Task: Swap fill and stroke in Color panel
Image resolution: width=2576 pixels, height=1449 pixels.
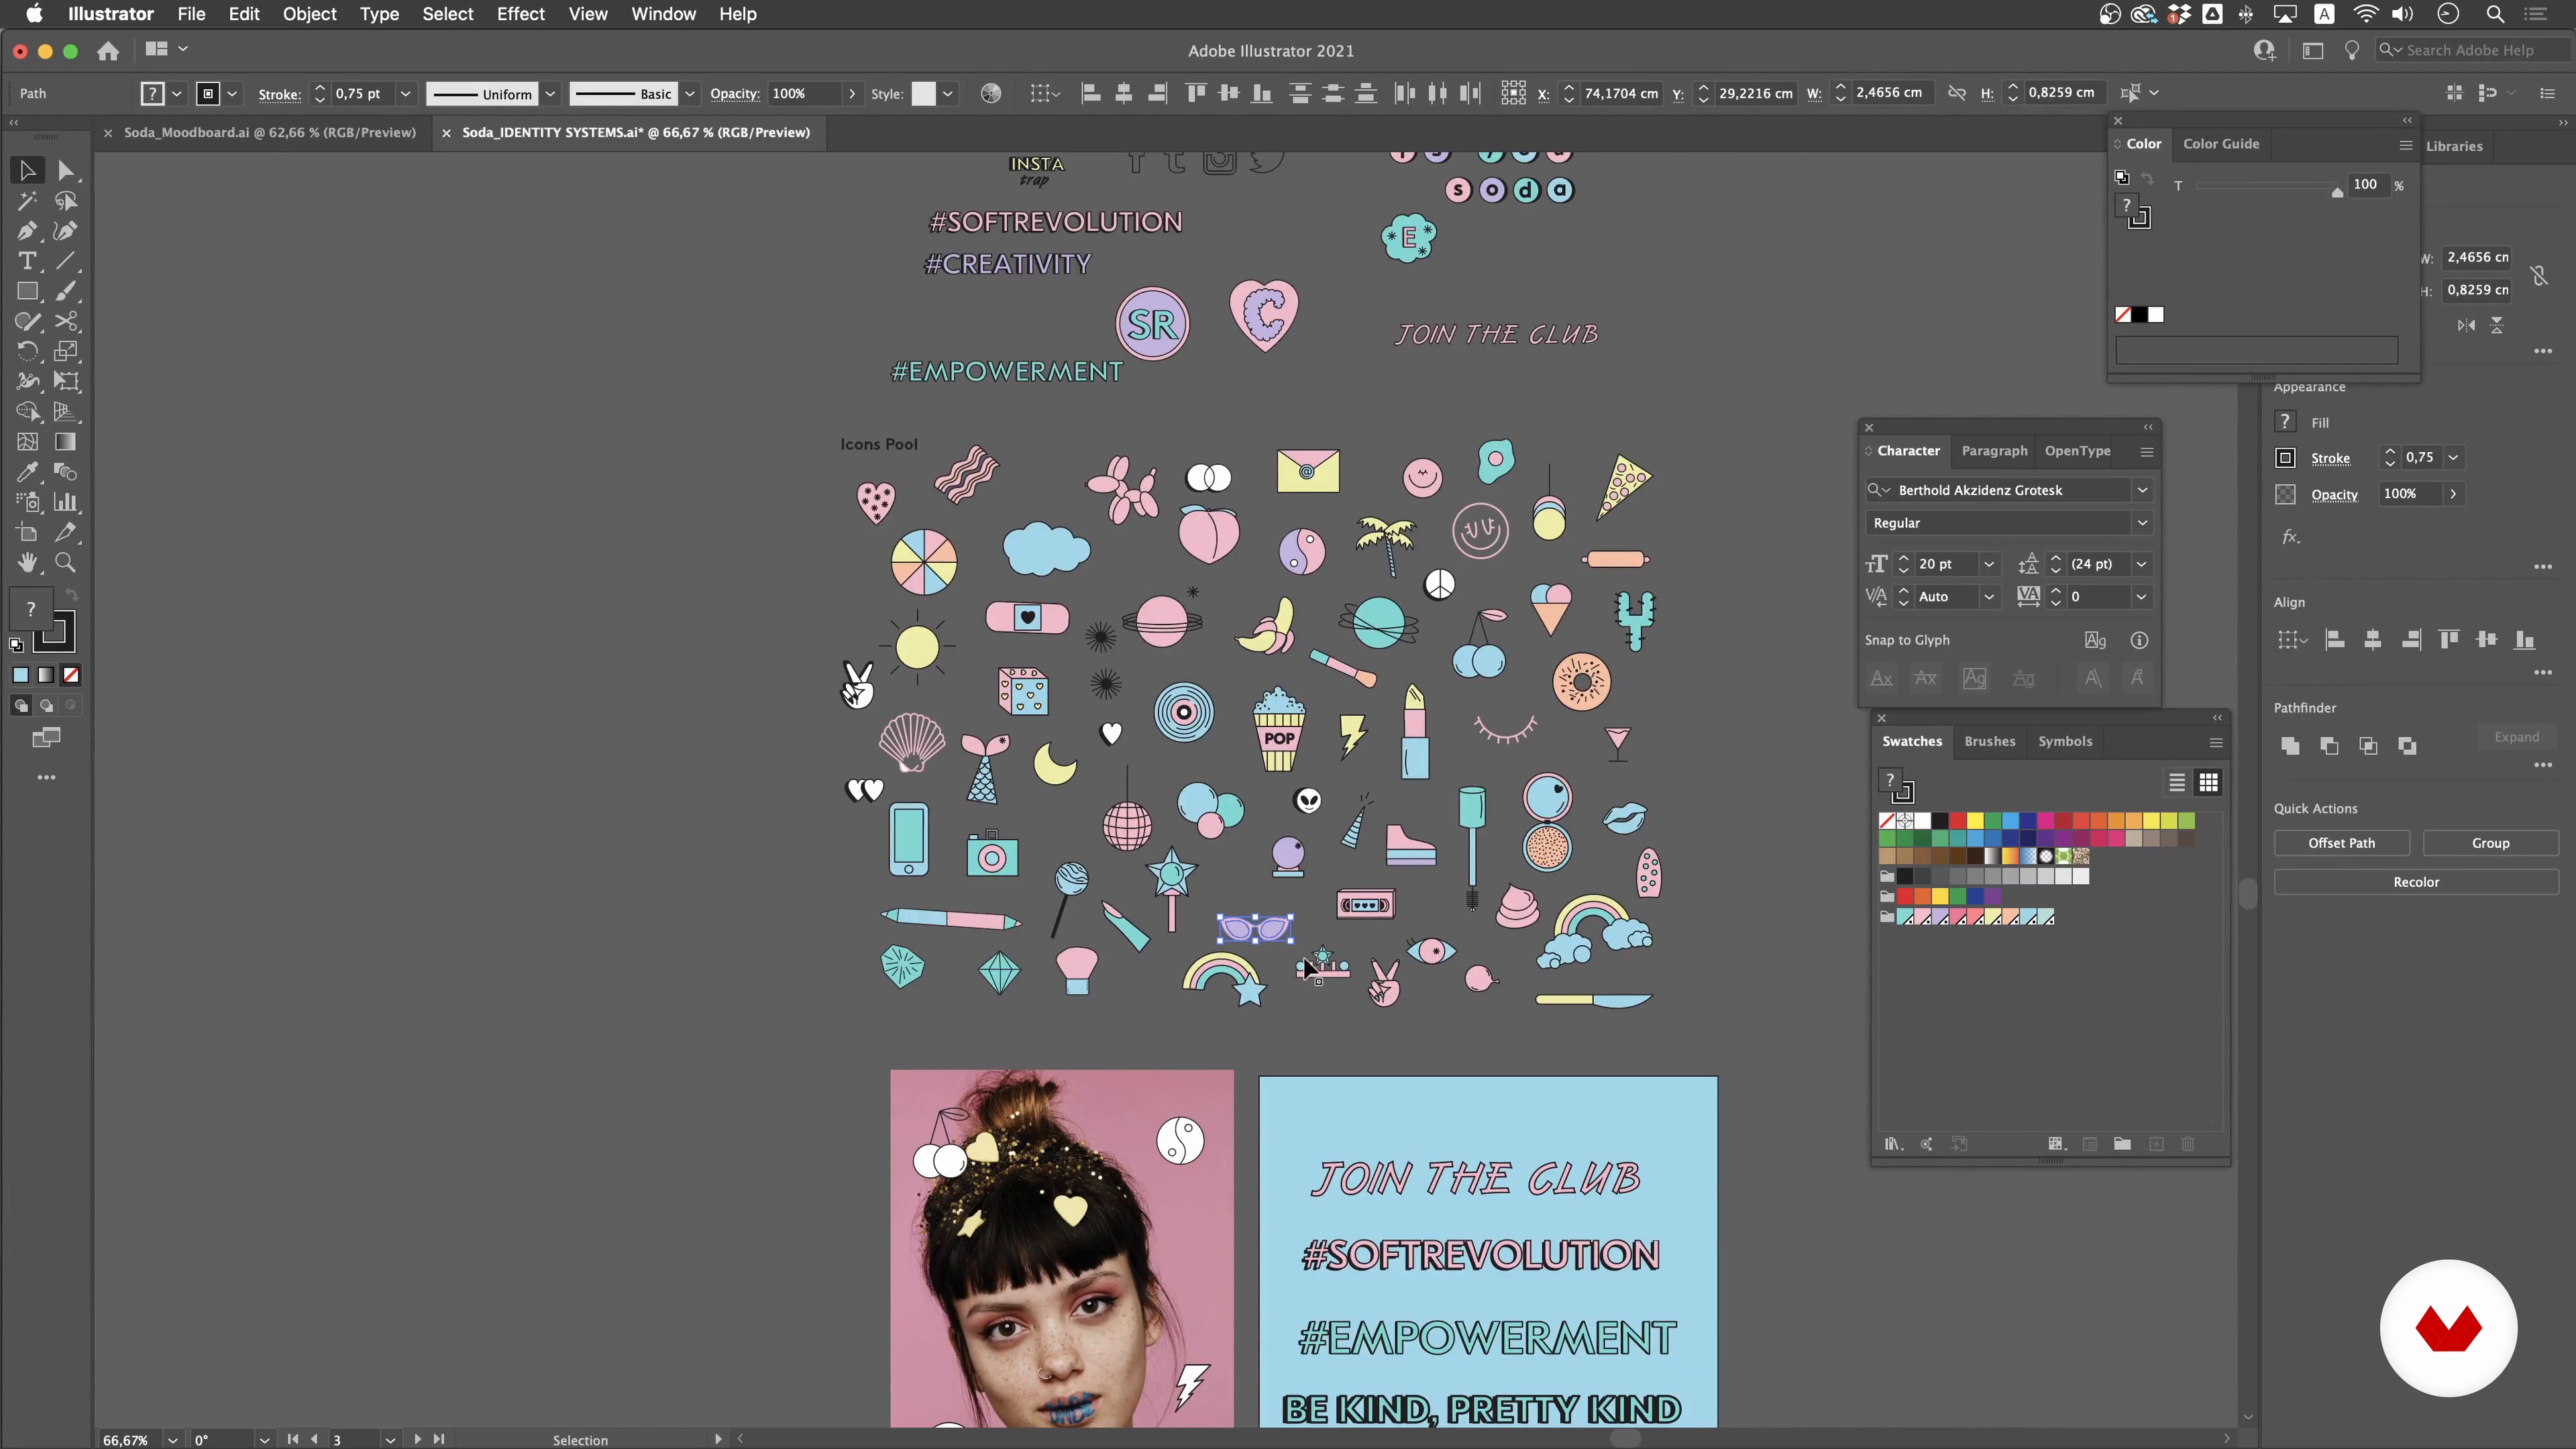Action: tap(2147, 178)
